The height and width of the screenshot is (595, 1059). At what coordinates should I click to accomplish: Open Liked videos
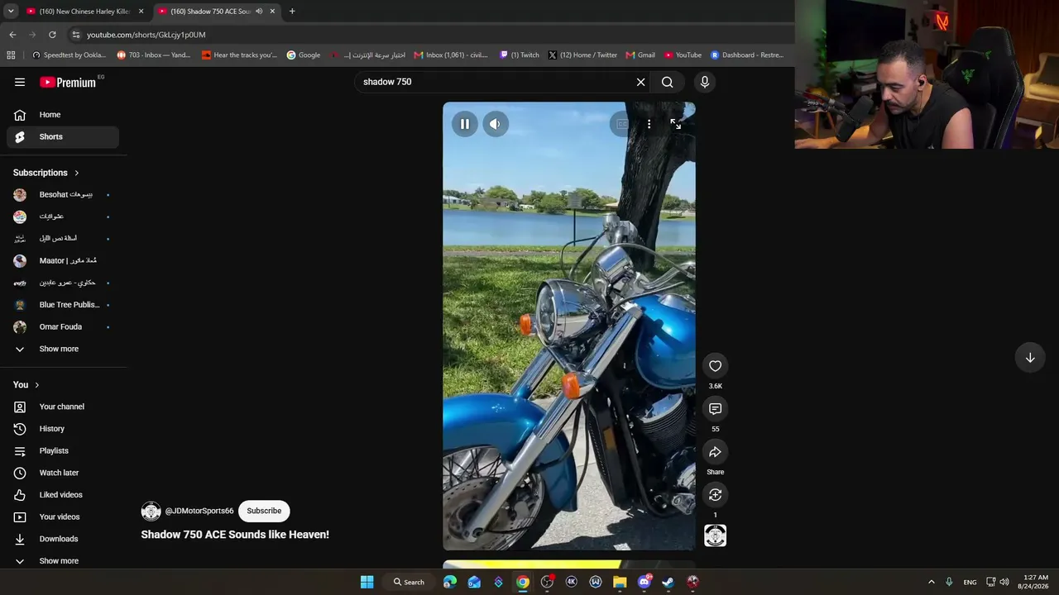click(63, 495)
